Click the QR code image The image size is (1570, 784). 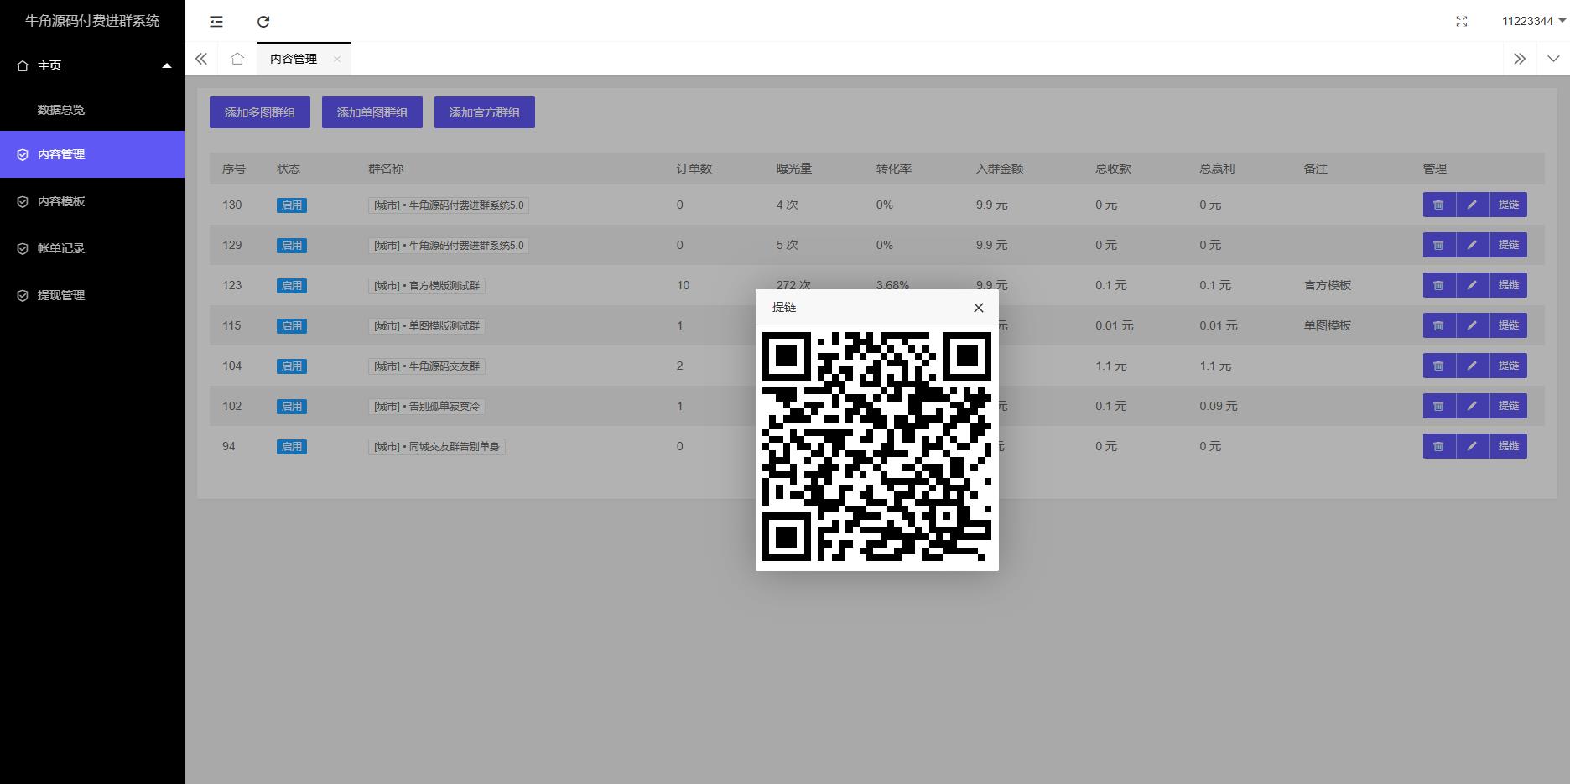coord(876,446)
